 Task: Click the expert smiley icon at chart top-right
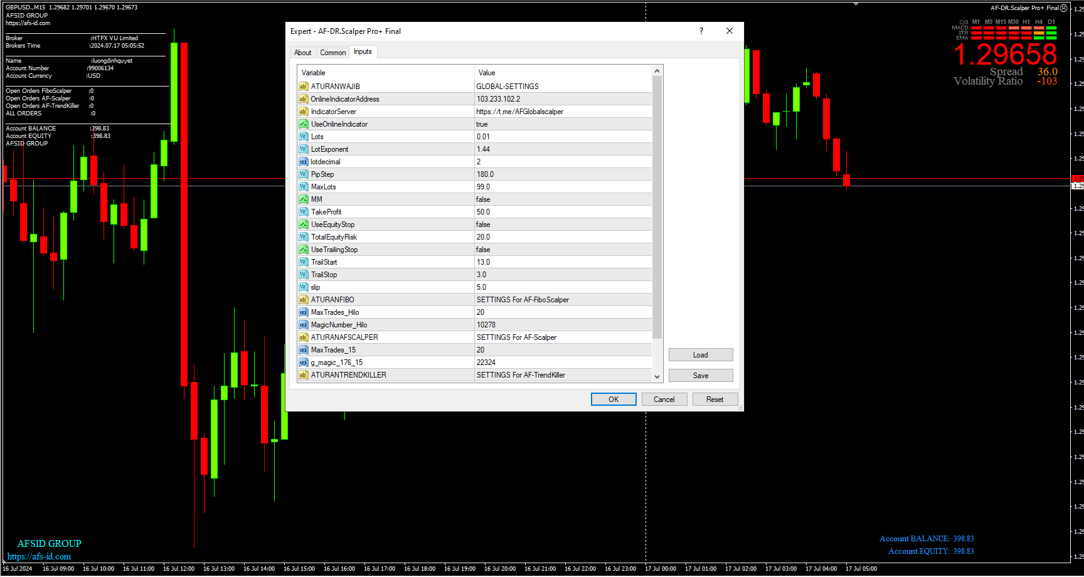[x=1063, y=8]
